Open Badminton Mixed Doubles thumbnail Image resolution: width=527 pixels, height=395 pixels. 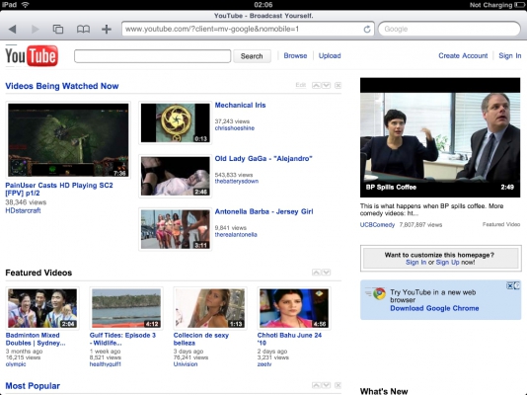pos(42,308)
